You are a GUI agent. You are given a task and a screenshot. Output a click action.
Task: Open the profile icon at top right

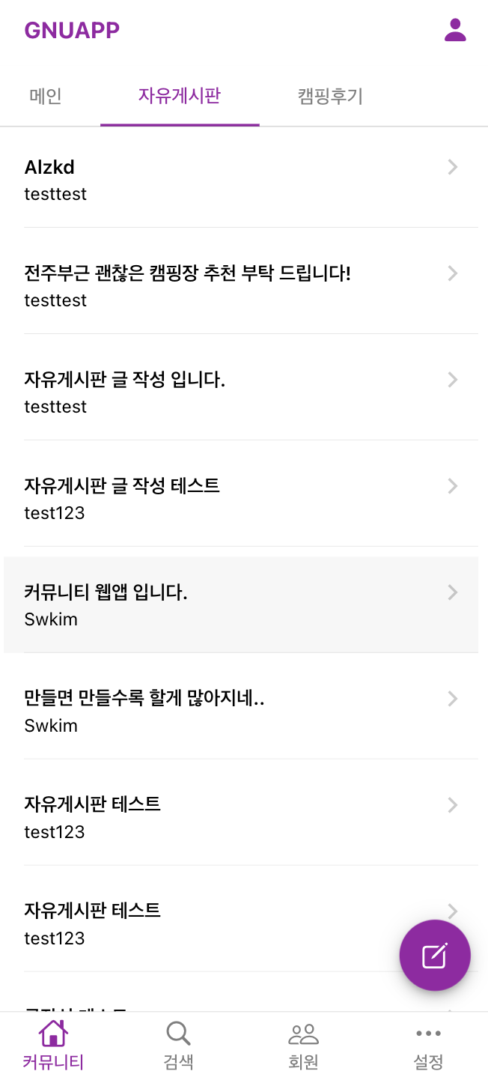click(454, 30)
